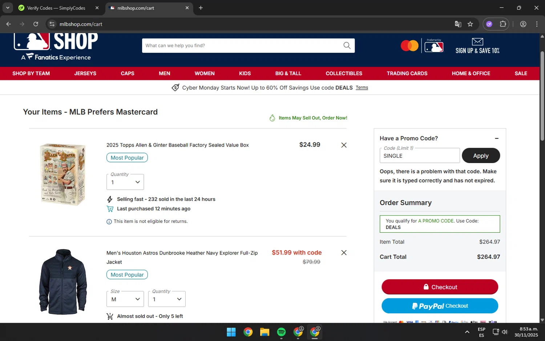Click the Cyber Monday promo tag icon
This screenshot has width=545, height=341.
tap(175, 88)
